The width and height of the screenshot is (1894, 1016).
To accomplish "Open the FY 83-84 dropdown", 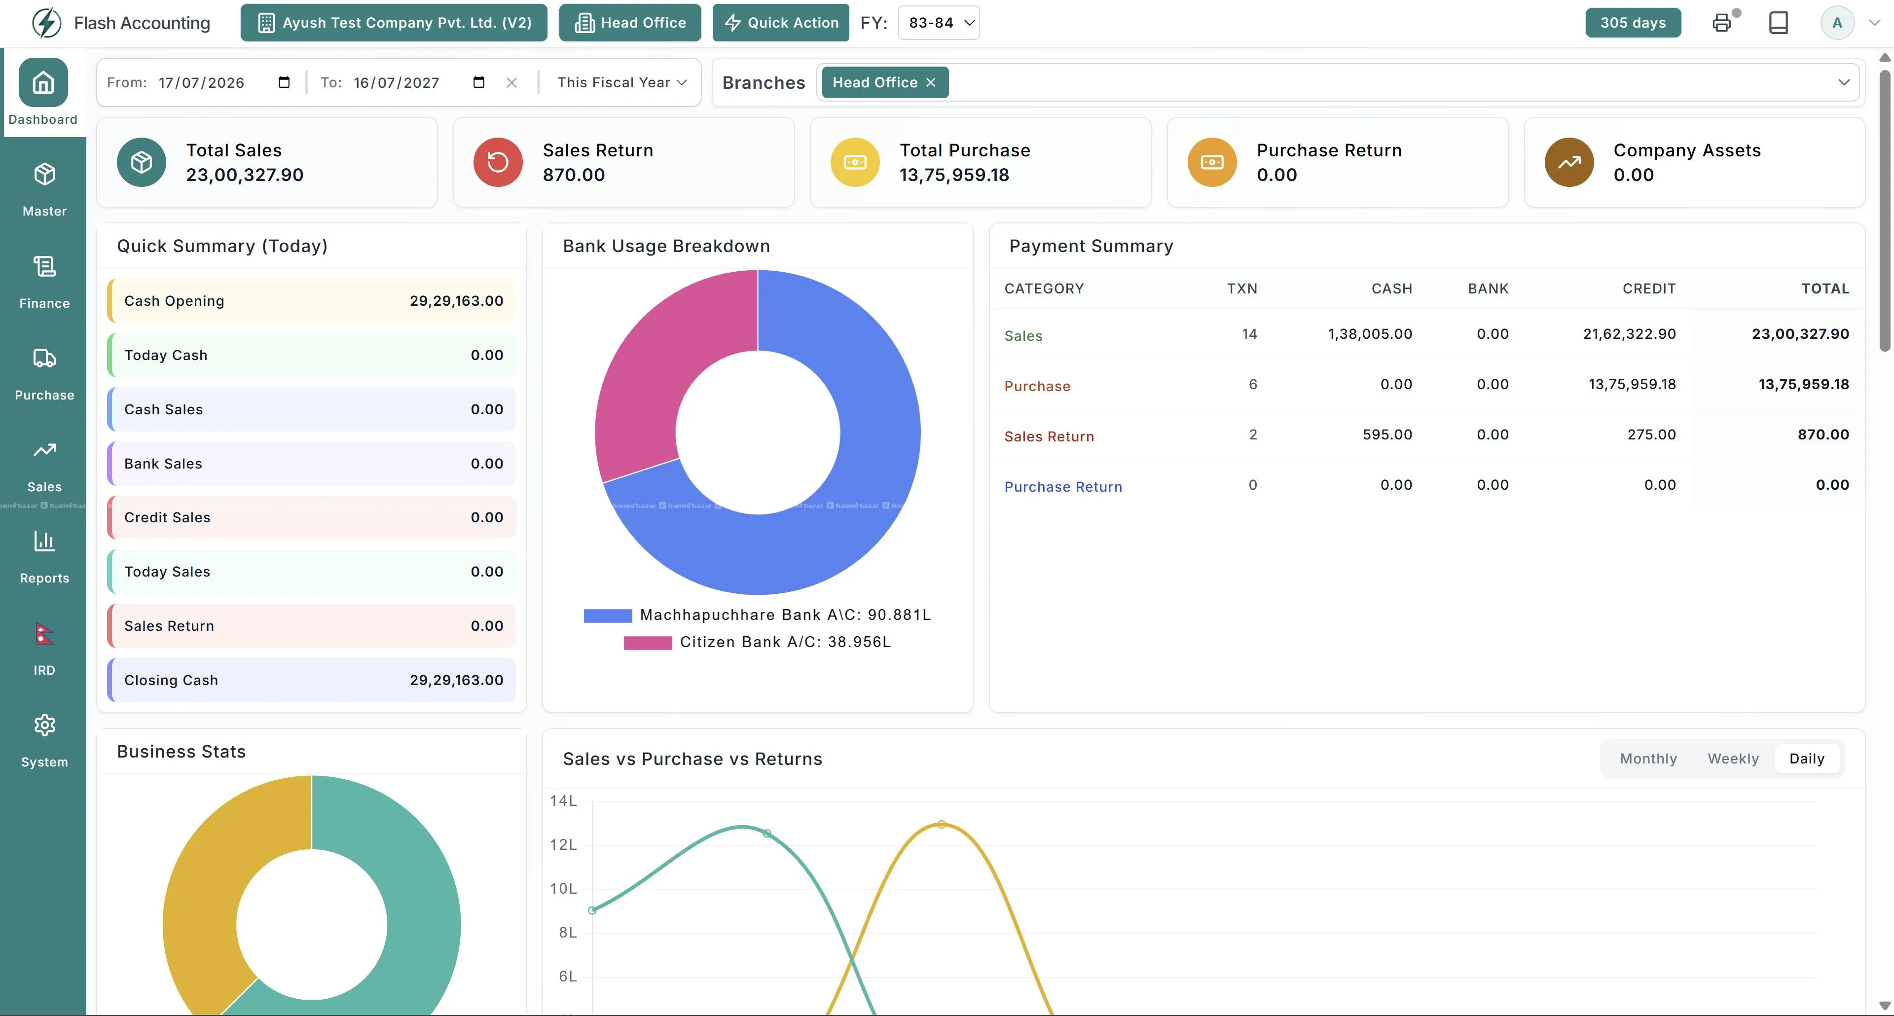I will (939, 23).
